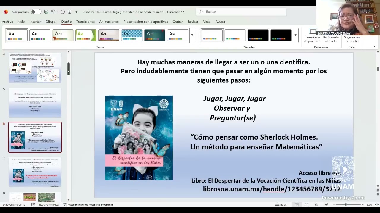
Task: Select slide 4 thumbnail
Action: point(35,68)
